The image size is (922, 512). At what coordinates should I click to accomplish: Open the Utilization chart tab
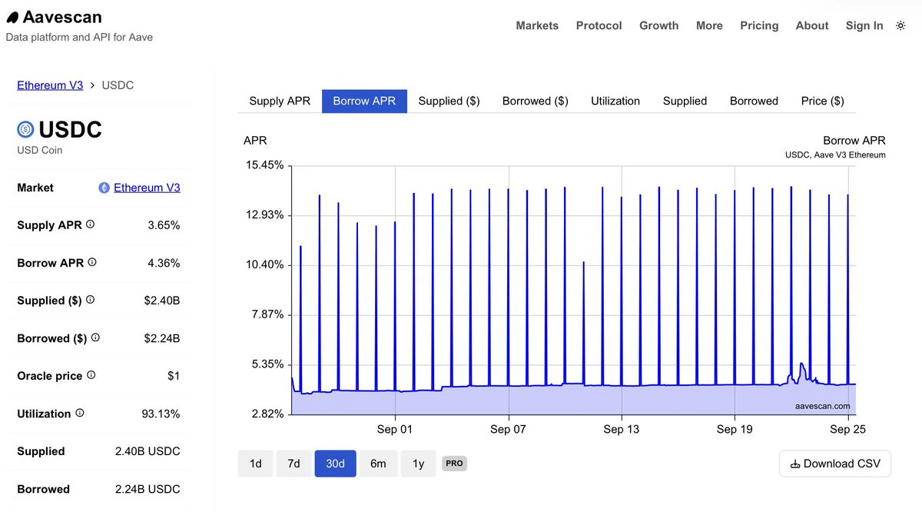(615, 101)
